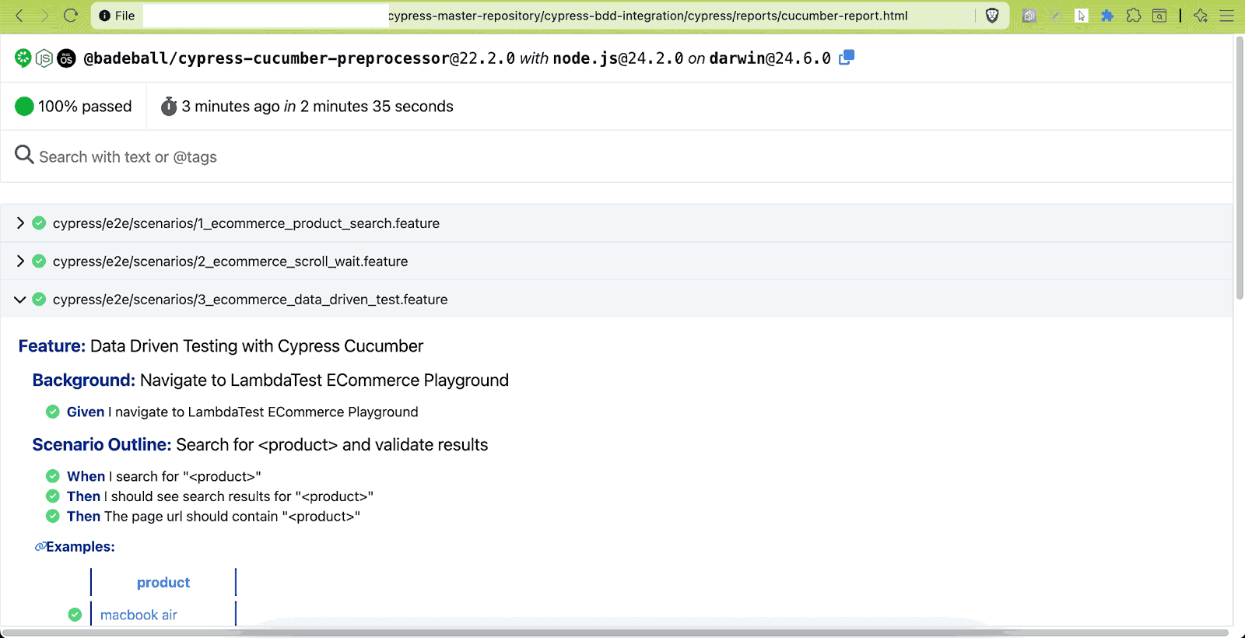Click the Examples anchor link
1245x638 pixels.
[40, 547]
